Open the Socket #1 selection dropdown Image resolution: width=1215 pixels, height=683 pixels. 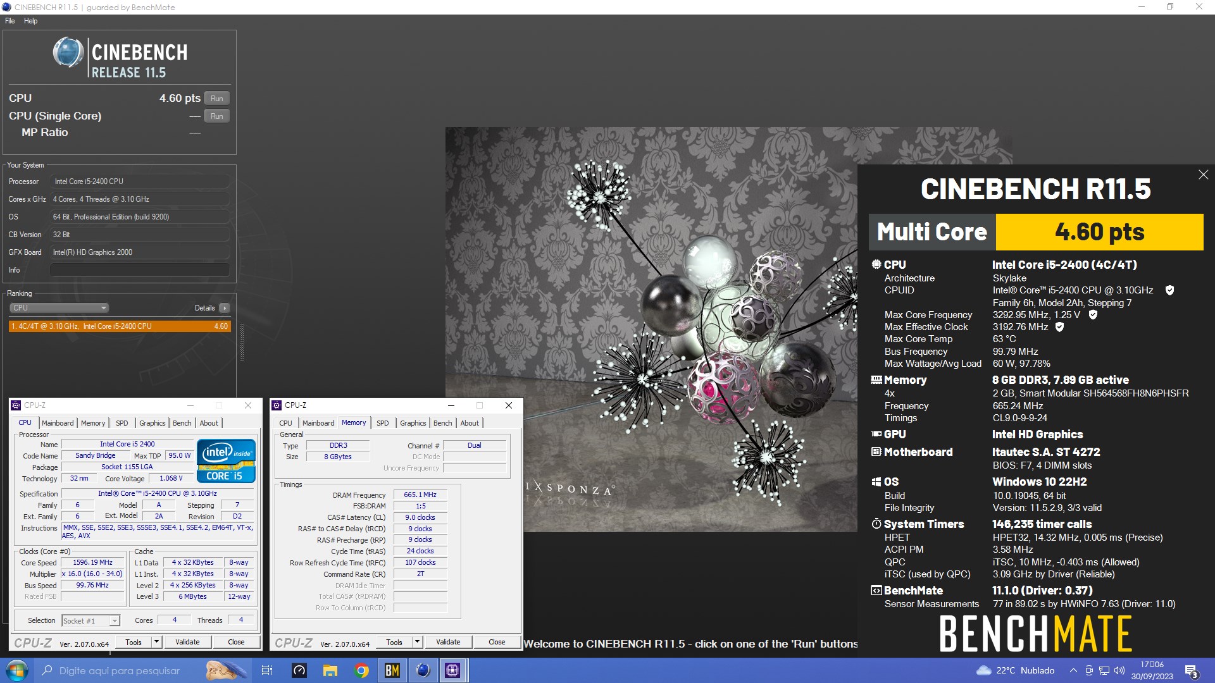90,621
